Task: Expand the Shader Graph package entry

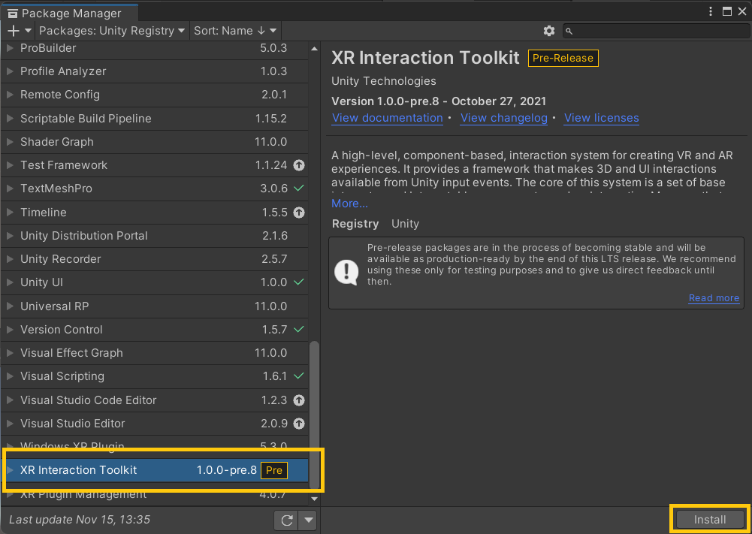Action: click(x=10, y=142)
